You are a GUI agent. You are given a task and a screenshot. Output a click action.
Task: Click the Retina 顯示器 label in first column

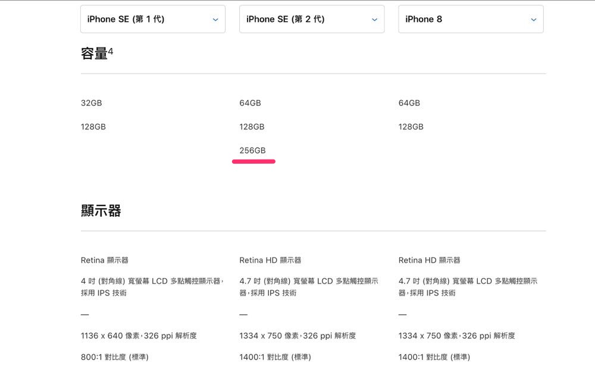(x=105, y=260)
